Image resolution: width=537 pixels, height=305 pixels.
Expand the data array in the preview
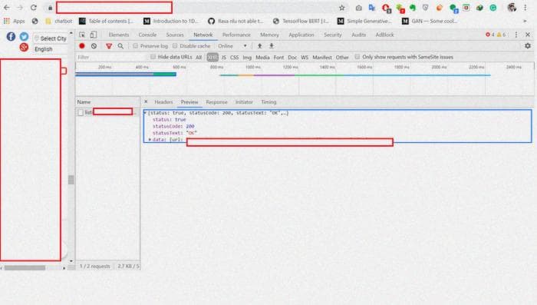point(150,140)
